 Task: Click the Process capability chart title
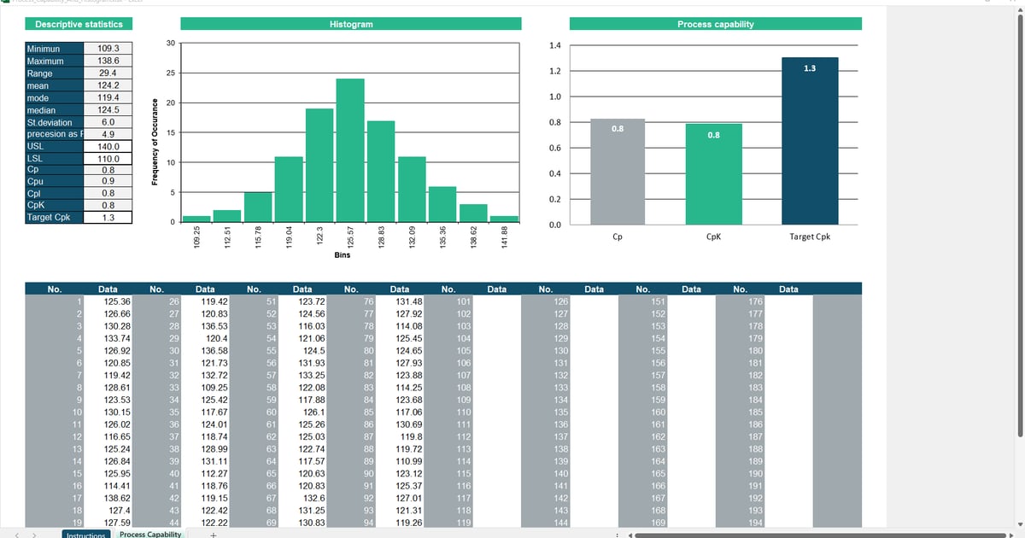pos(716,24)
